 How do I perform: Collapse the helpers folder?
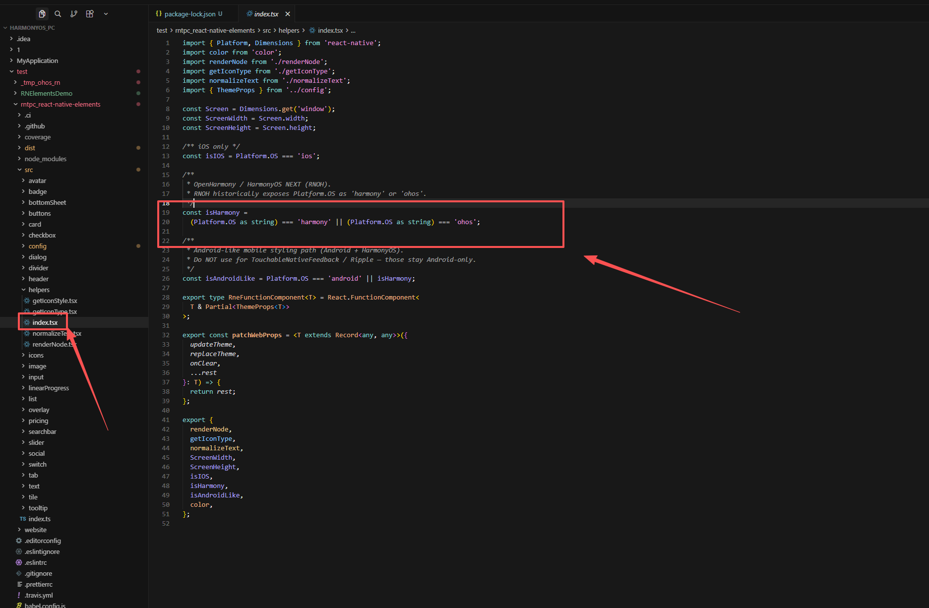click(x=39, y=290)
